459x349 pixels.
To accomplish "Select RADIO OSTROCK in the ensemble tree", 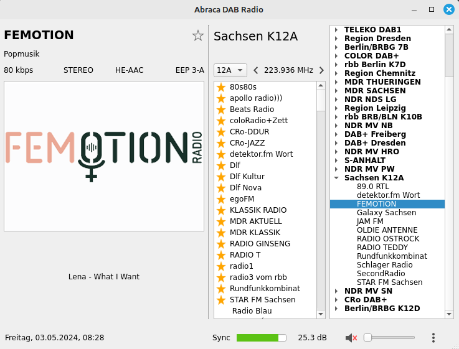I will (387, 239).
